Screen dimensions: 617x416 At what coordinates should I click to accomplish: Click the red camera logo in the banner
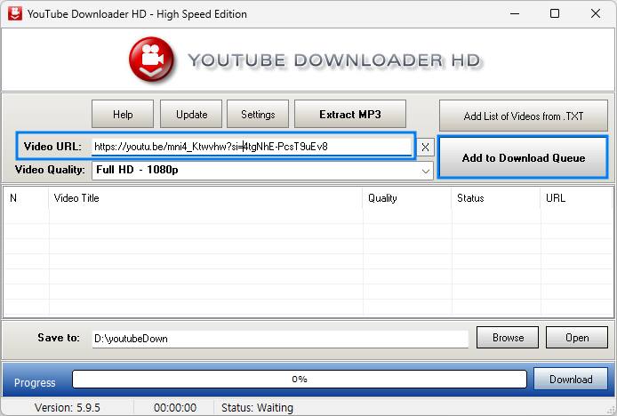pyautogui.click(x=151, y=60)
